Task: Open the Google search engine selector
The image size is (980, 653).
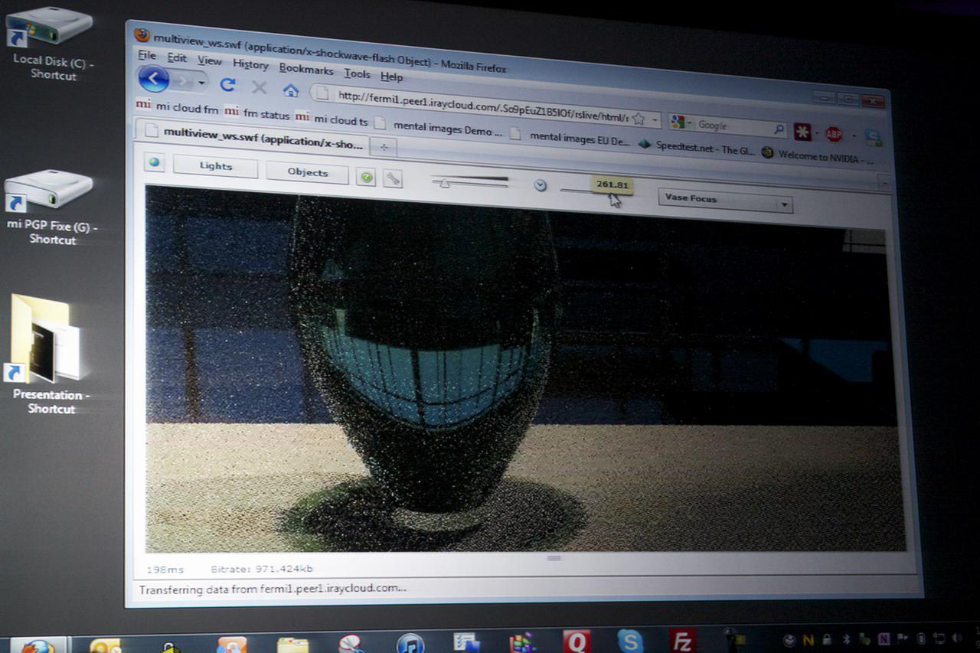Action: tap(680, 122)
